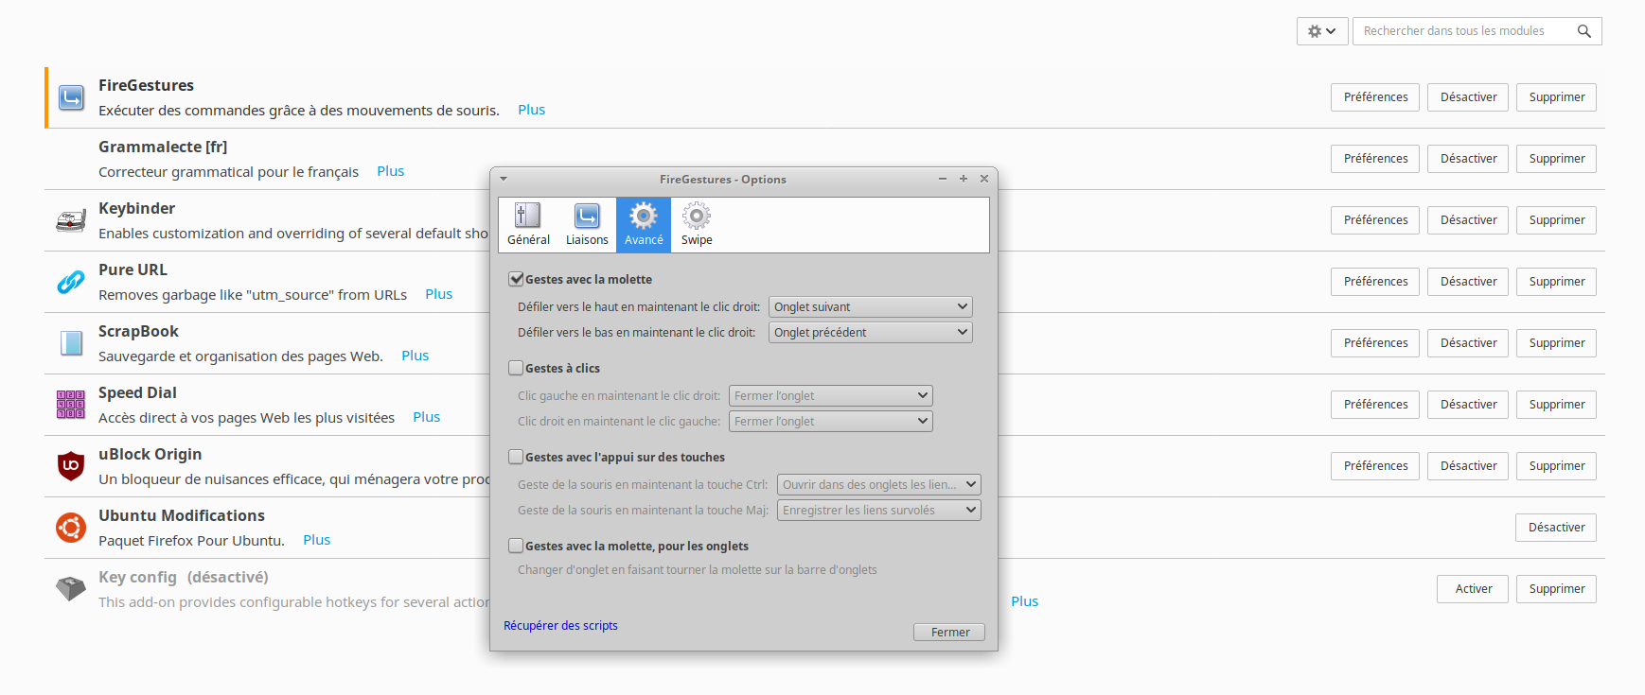This screenshot has width=1645, height=695.
Task: Click the Fermer button in the dialog
Action: 949,632
